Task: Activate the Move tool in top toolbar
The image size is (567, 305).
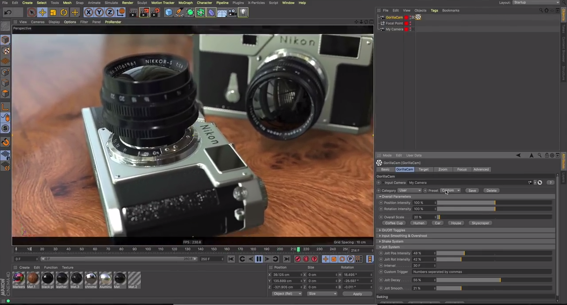Action: 42,12
